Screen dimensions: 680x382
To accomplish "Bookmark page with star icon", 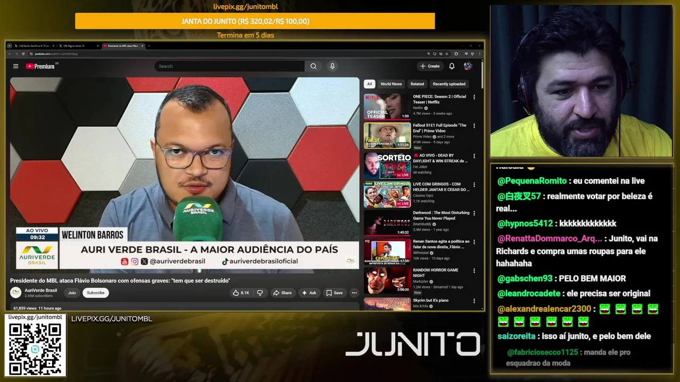I will 447,54.
